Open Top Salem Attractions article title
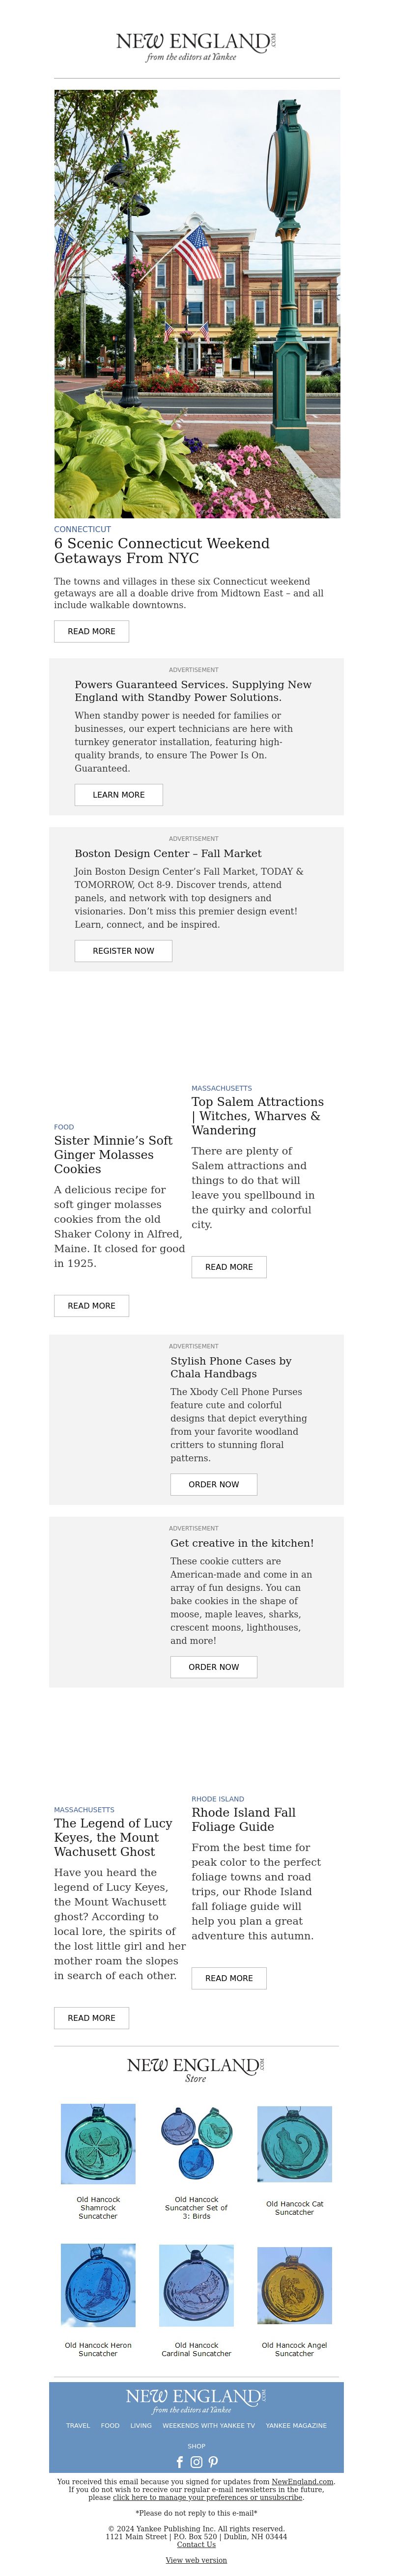The image size is (393, 2576). click(257, 1116)
